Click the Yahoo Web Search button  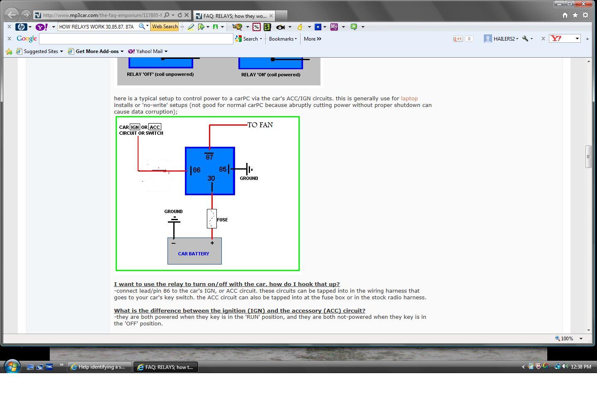[165, 27]
